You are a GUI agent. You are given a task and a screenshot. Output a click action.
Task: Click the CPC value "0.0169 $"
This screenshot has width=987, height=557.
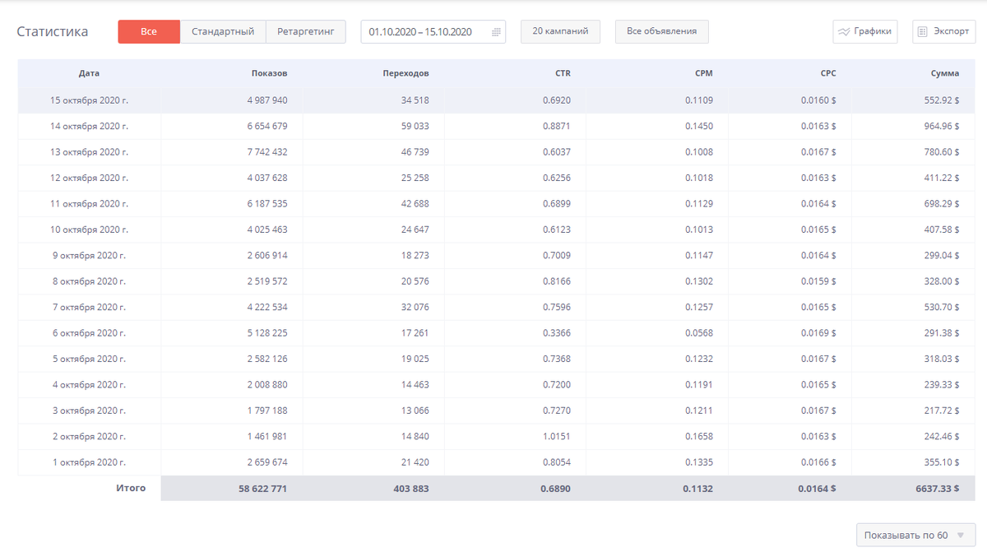coord(818,333)
